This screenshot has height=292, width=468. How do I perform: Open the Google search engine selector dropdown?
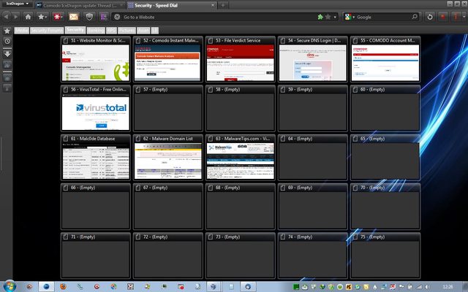click(350, 17)
